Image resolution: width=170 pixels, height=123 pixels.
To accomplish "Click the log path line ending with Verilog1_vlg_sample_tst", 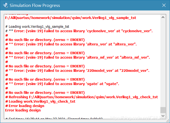I will click(71, 18).
